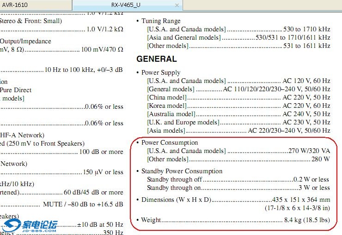Click the 270 W/320 VA value

click(309, 151)
